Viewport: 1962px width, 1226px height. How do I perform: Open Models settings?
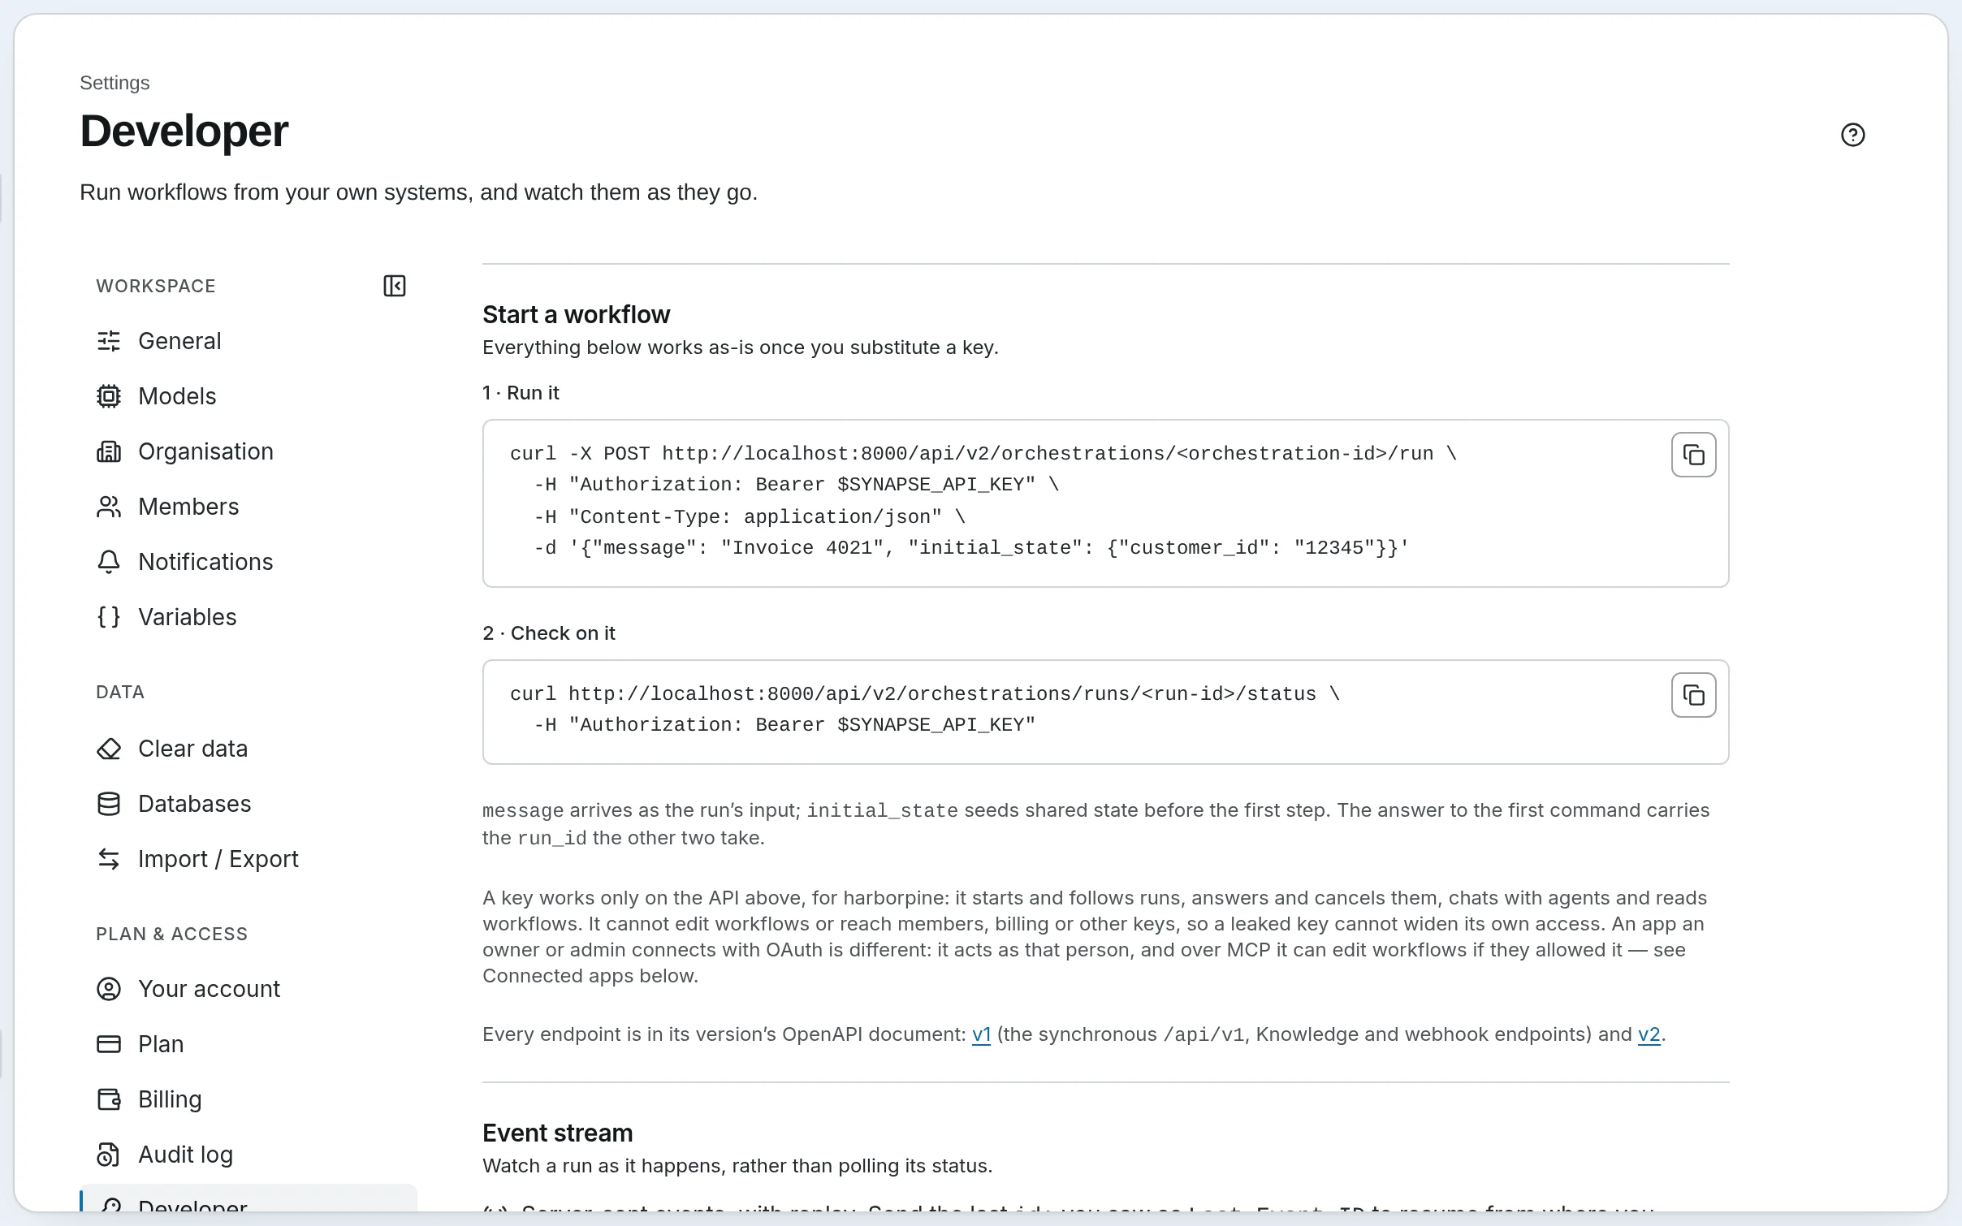[248, 396]
